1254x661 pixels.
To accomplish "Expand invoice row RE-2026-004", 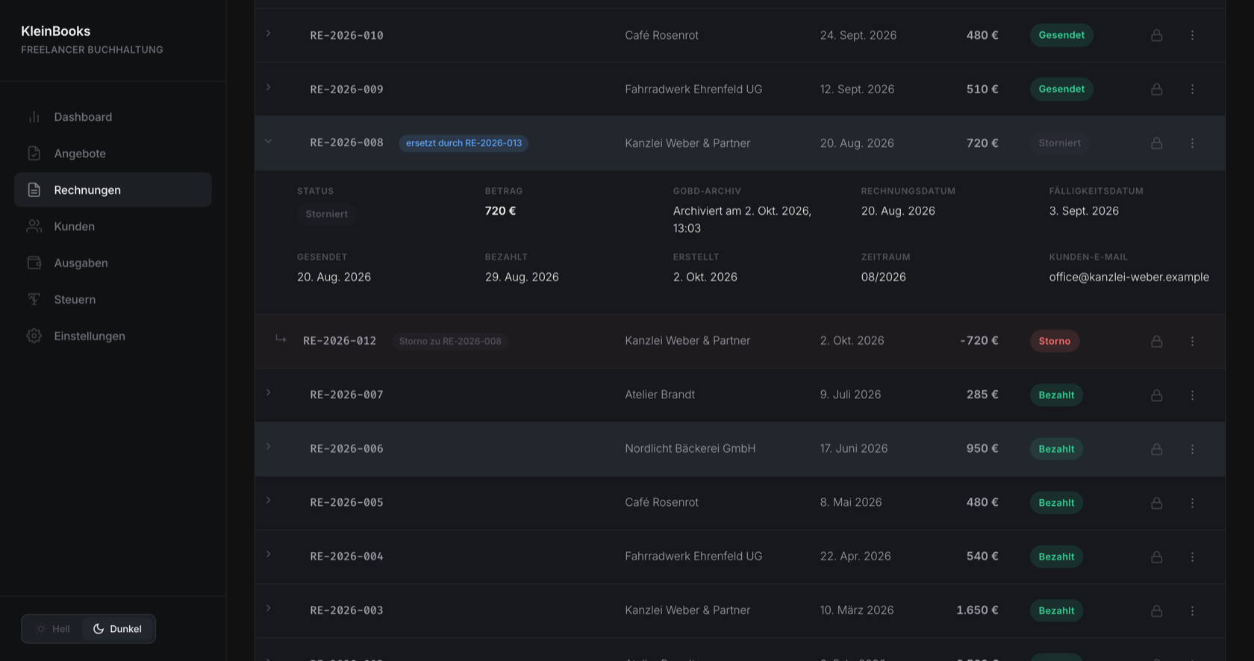I will click(269, 554).
